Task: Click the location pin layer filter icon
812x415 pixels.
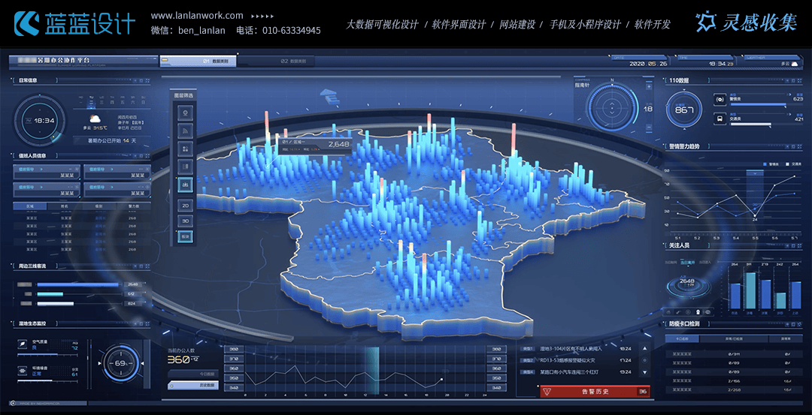Action: (x=185, y=113)
